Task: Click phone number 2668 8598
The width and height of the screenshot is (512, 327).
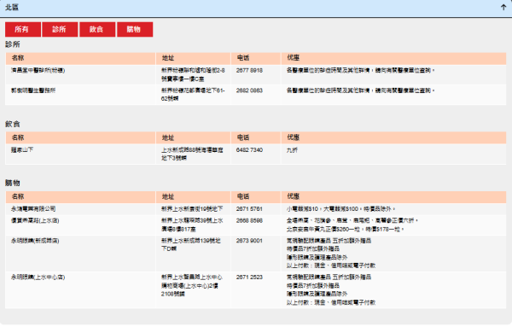Action: (x=249, y=221)
